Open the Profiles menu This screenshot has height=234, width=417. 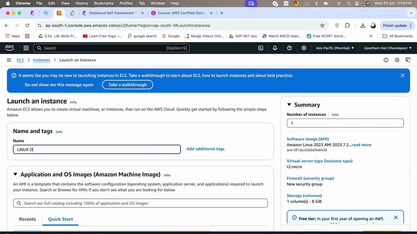[126, 3]
